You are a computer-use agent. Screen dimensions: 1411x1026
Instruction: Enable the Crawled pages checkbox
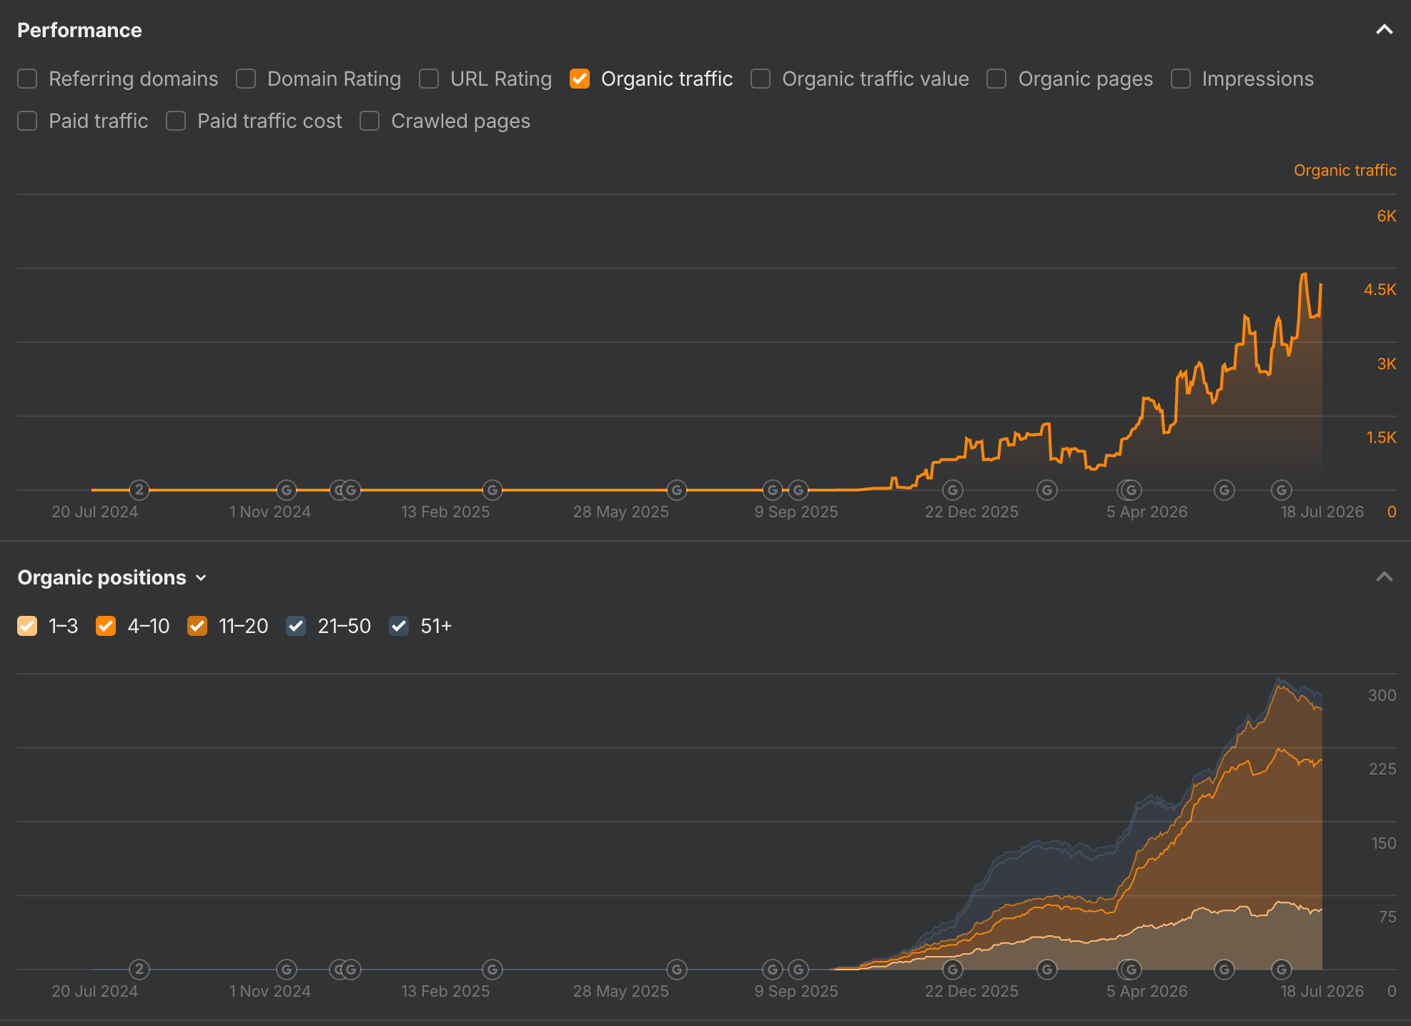(370, 121)
